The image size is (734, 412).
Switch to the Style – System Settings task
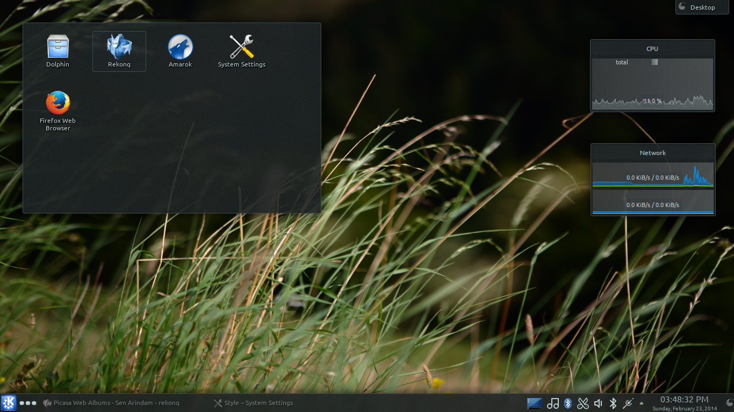(253, 403)
